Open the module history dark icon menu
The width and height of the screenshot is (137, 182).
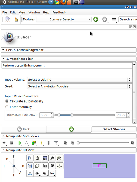pos(114,19)
